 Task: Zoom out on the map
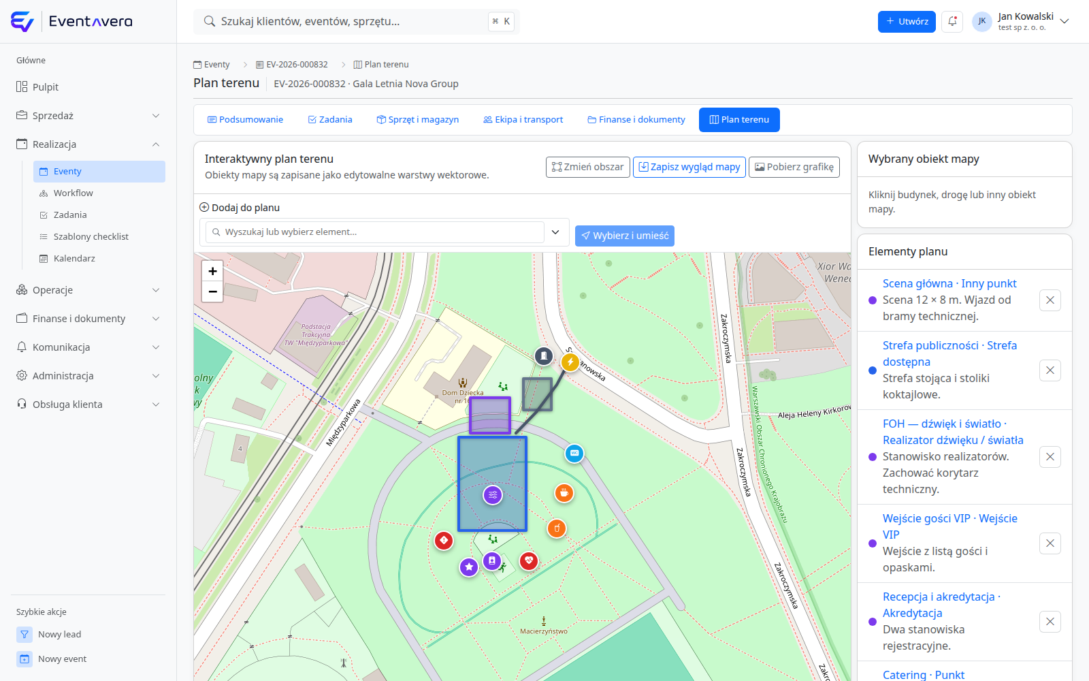click(x=212, y=291)
